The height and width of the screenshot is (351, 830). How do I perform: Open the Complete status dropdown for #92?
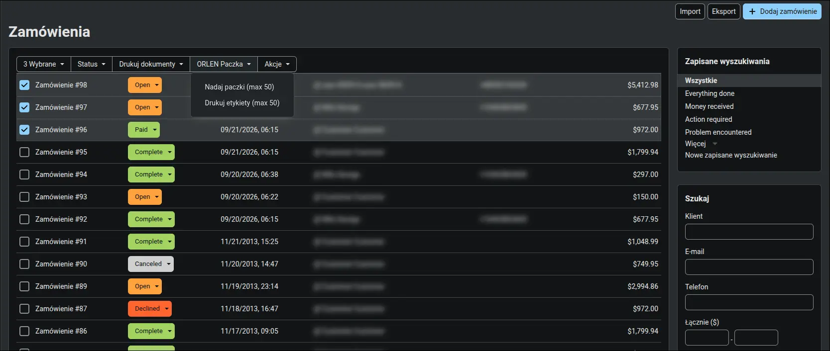point(151,219)
